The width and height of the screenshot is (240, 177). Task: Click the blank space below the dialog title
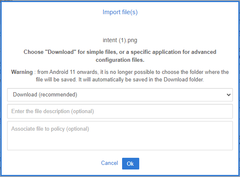pos(120,26)
